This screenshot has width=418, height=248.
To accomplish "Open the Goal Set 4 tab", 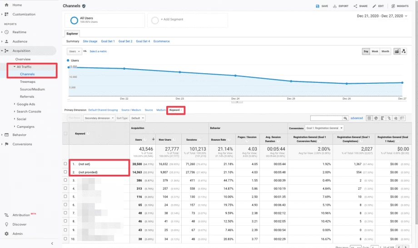I will (143, 41).
